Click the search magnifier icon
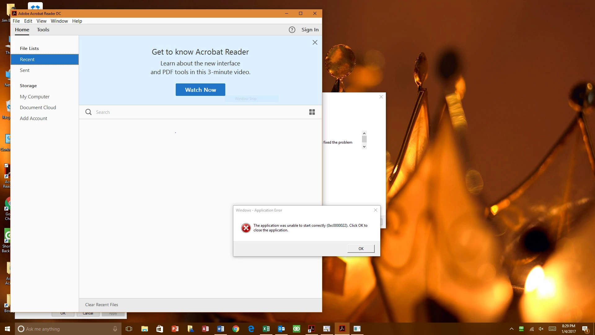Image resolution: width=595 pixels, height=335 pixels. coord(88,112)
